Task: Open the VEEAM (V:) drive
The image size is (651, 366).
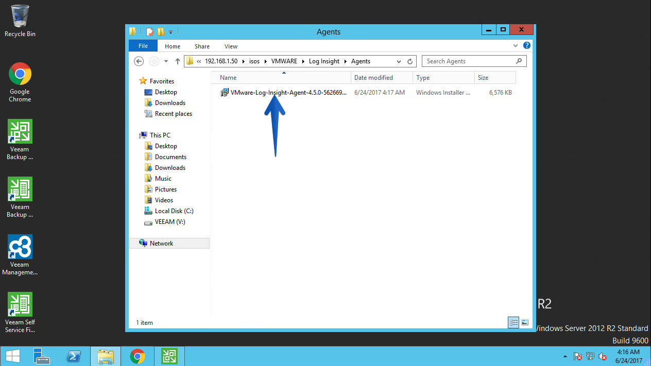Action: [170, 222]
